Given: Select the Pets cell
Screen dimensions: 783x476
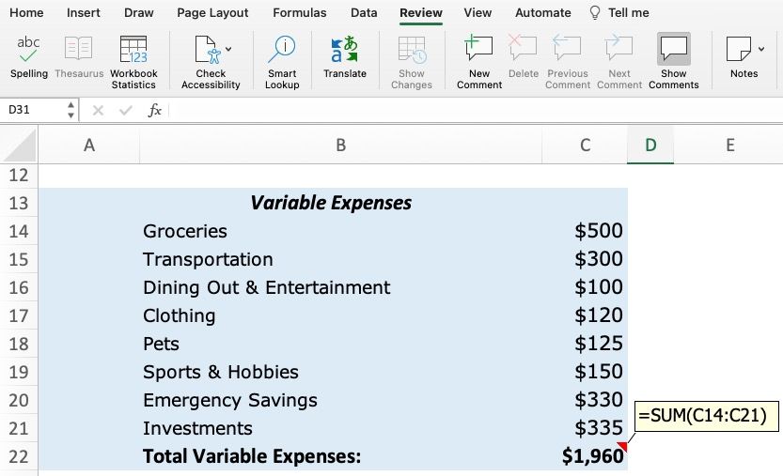Looking at the screenshot, I should [340, 344].
